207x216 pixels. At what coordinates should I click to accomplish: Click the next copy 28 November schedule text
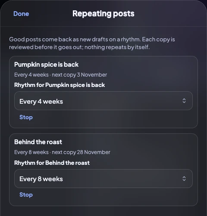[81, 152]
